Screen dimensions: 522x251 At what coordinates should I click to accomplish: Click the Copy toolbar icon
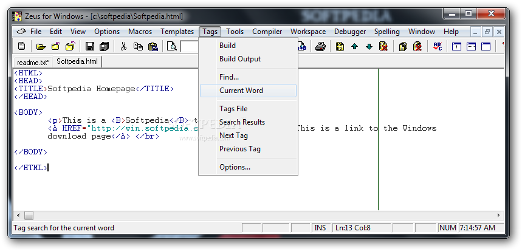[x=138, y=46]
